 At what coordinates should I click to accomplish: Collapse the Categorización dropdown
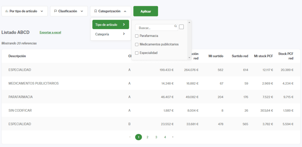(x=110, y=11)
